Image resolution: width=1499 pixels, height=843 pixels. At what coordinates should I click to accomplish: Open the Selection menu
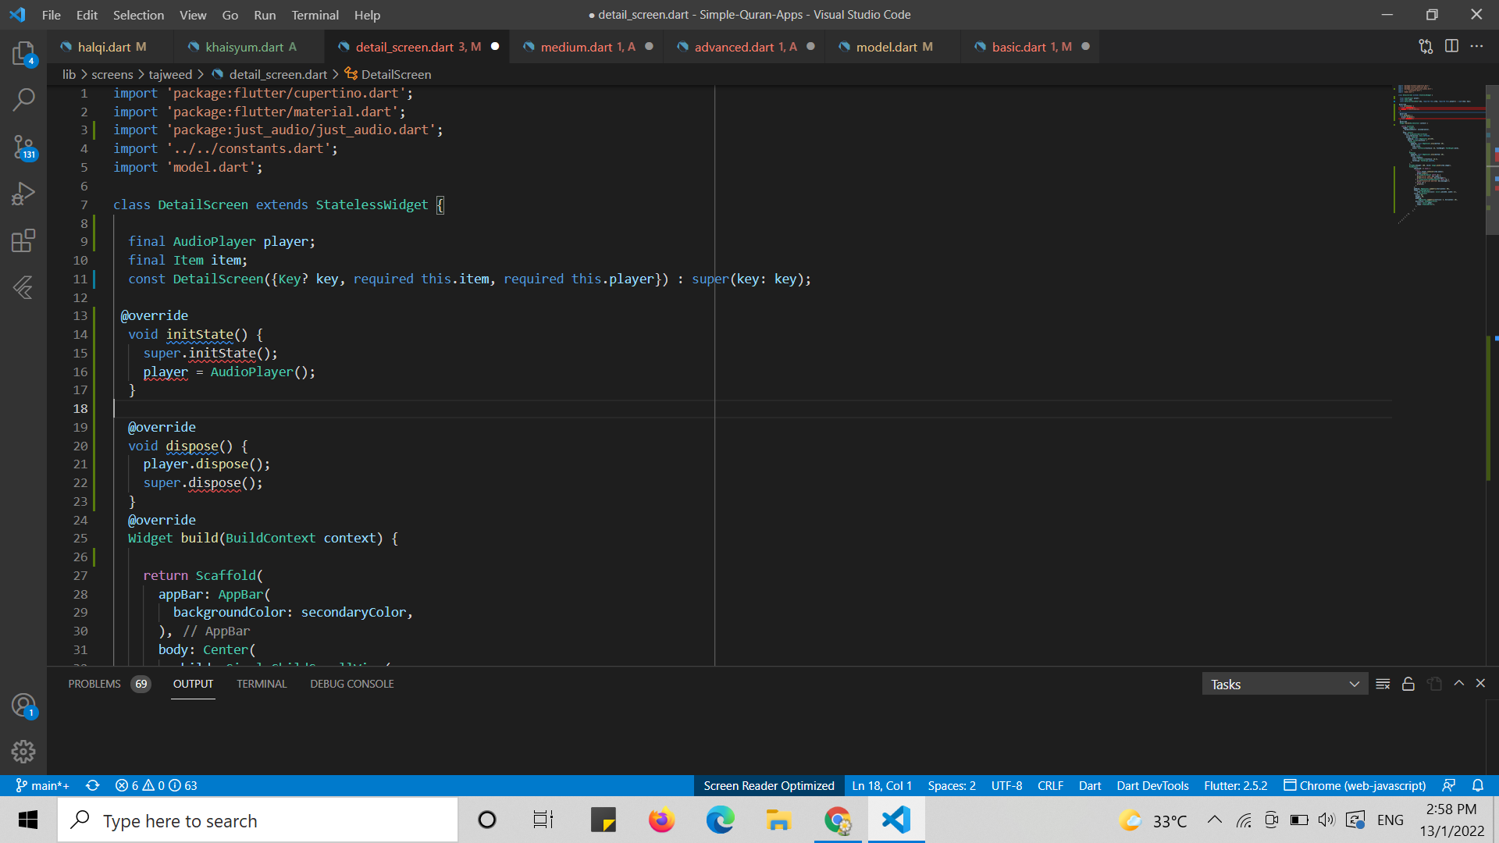[138, 15]
